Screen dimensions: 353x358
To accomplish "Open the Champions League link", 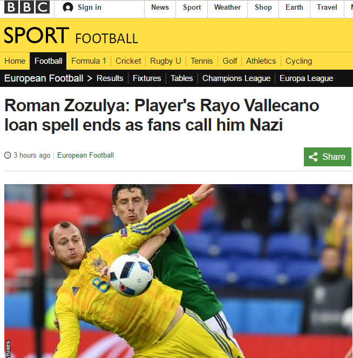I will pyautogui.click(x=236, y=78).
